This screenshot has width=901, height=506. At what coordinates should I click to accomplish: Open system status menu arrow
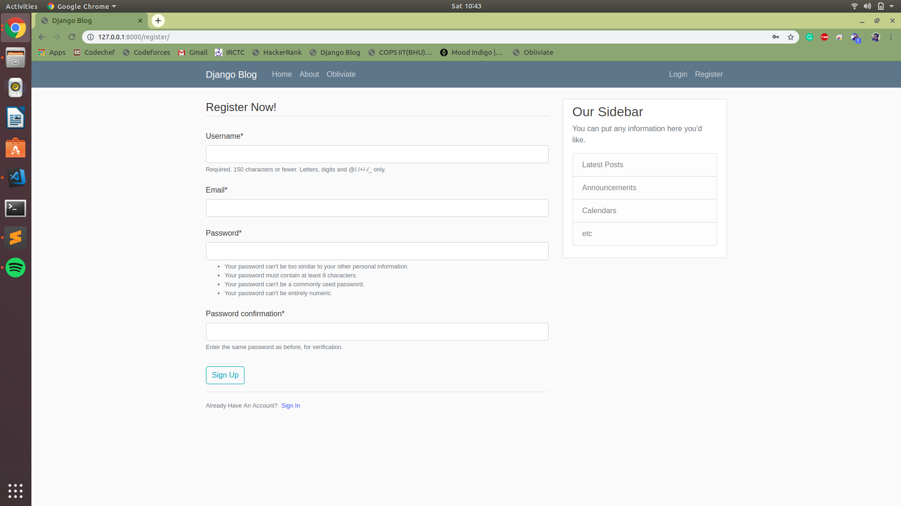coord(892,6)
